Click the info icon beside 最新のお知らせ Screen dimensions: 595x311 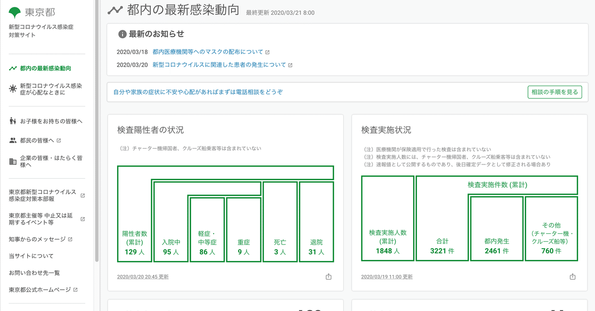122,34
